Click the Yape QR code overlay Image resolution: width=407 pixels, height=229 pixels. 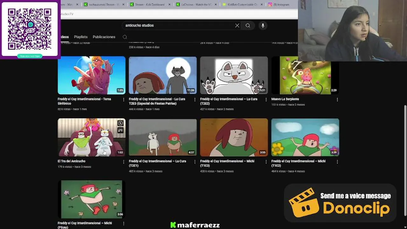point(30,30)
